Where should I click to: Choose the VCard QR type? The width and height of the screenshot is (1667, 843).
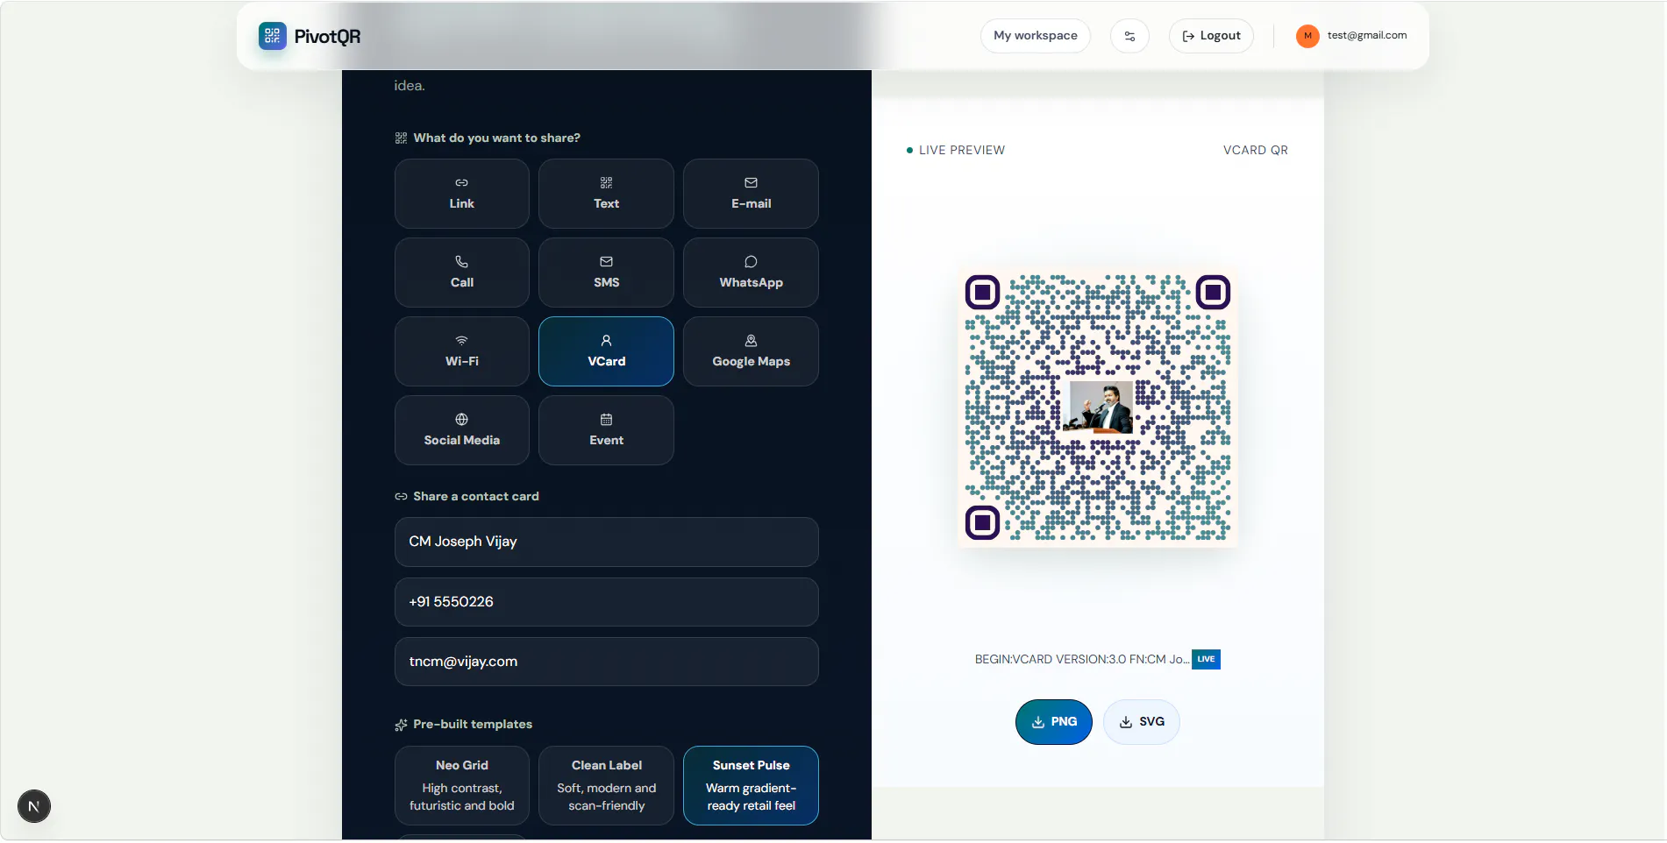point(606,351)
